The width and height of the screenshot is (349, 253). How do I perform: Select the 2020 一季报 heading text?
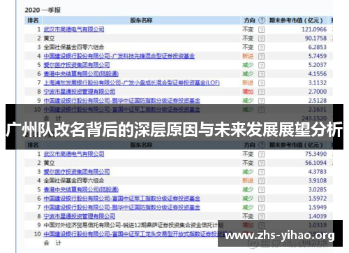click(43, 10)
